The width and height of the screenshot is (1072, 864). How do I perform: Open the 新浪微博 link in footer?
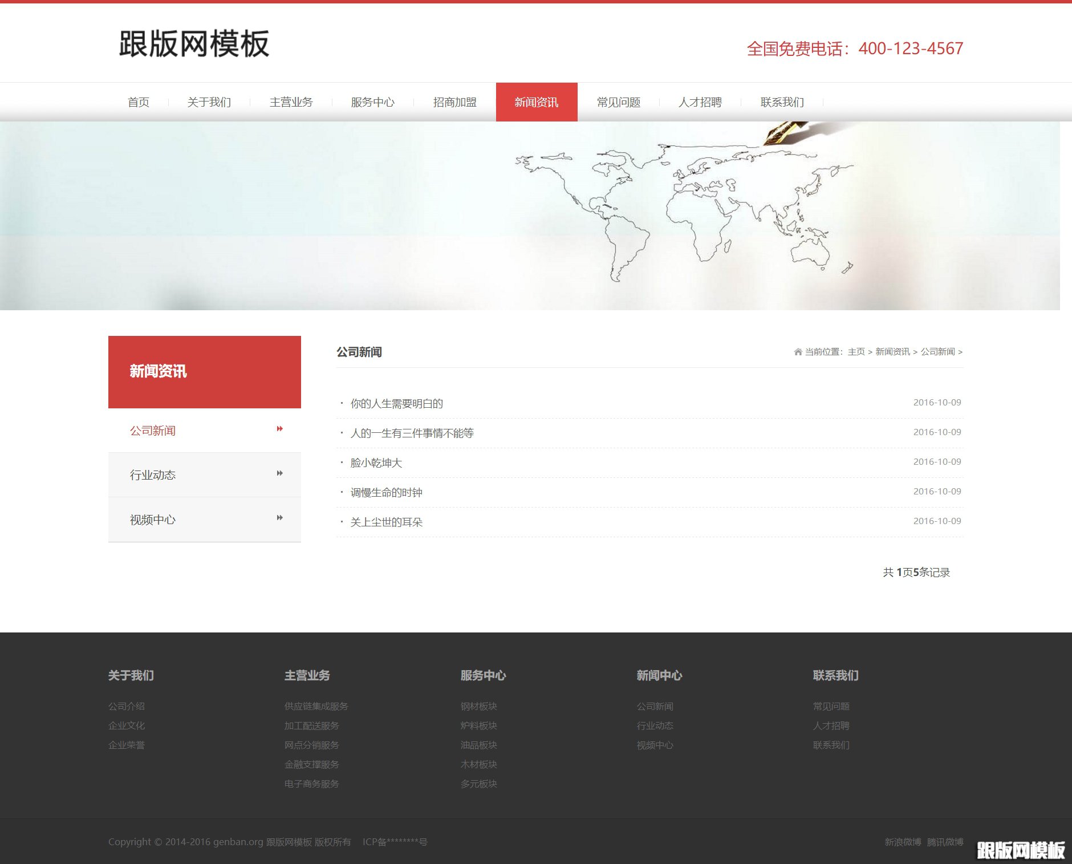pos(901,841)
